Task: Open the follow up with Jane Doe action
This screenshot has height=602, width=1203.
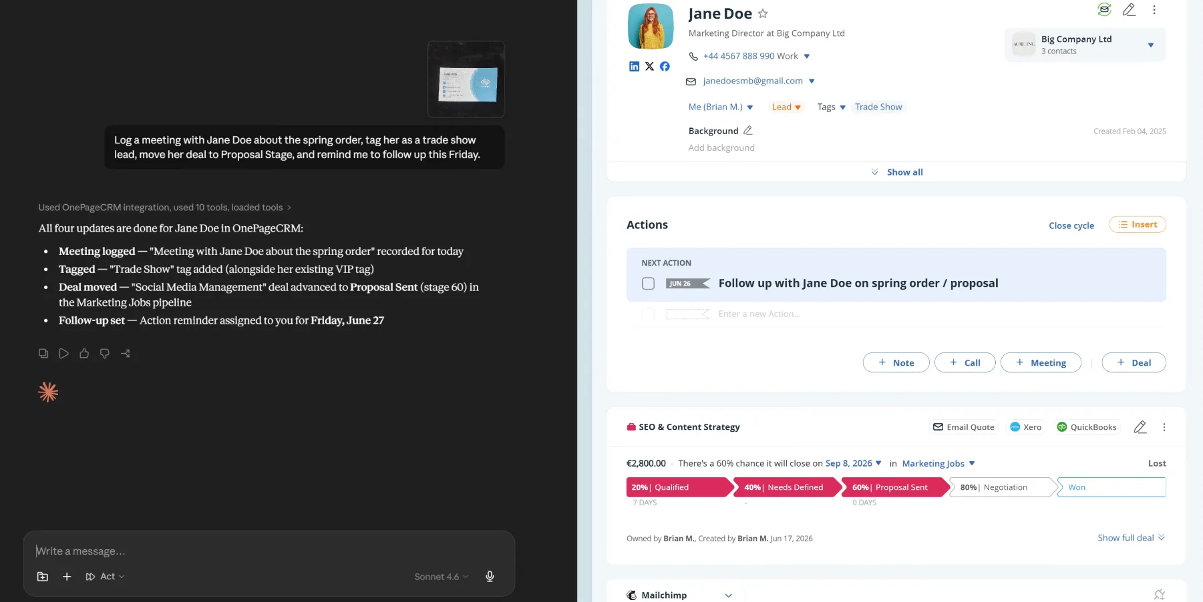Action: click(858, 283)
